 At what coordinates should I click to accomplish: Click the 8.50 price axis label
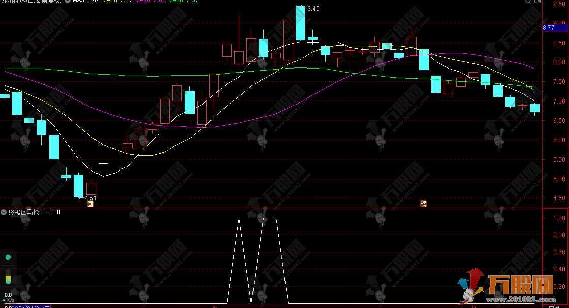[x=559, y=43]
